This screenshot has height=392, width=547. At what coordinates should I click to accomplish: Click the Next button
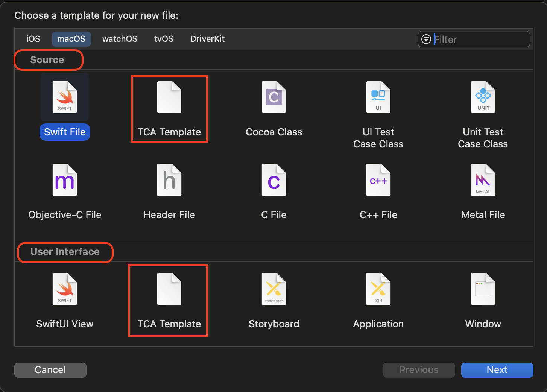[497, 370]
